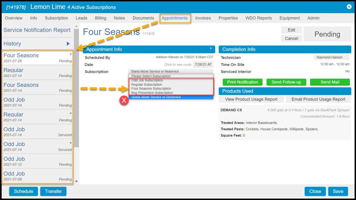
Task: Select Bug Prevention Subscription option
Action: coord(152,93)
